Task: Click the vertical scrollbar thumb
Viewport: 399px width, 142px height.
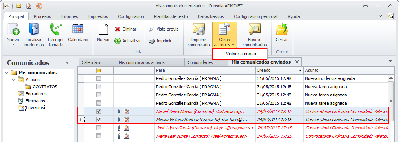Action: coord(391,102)
